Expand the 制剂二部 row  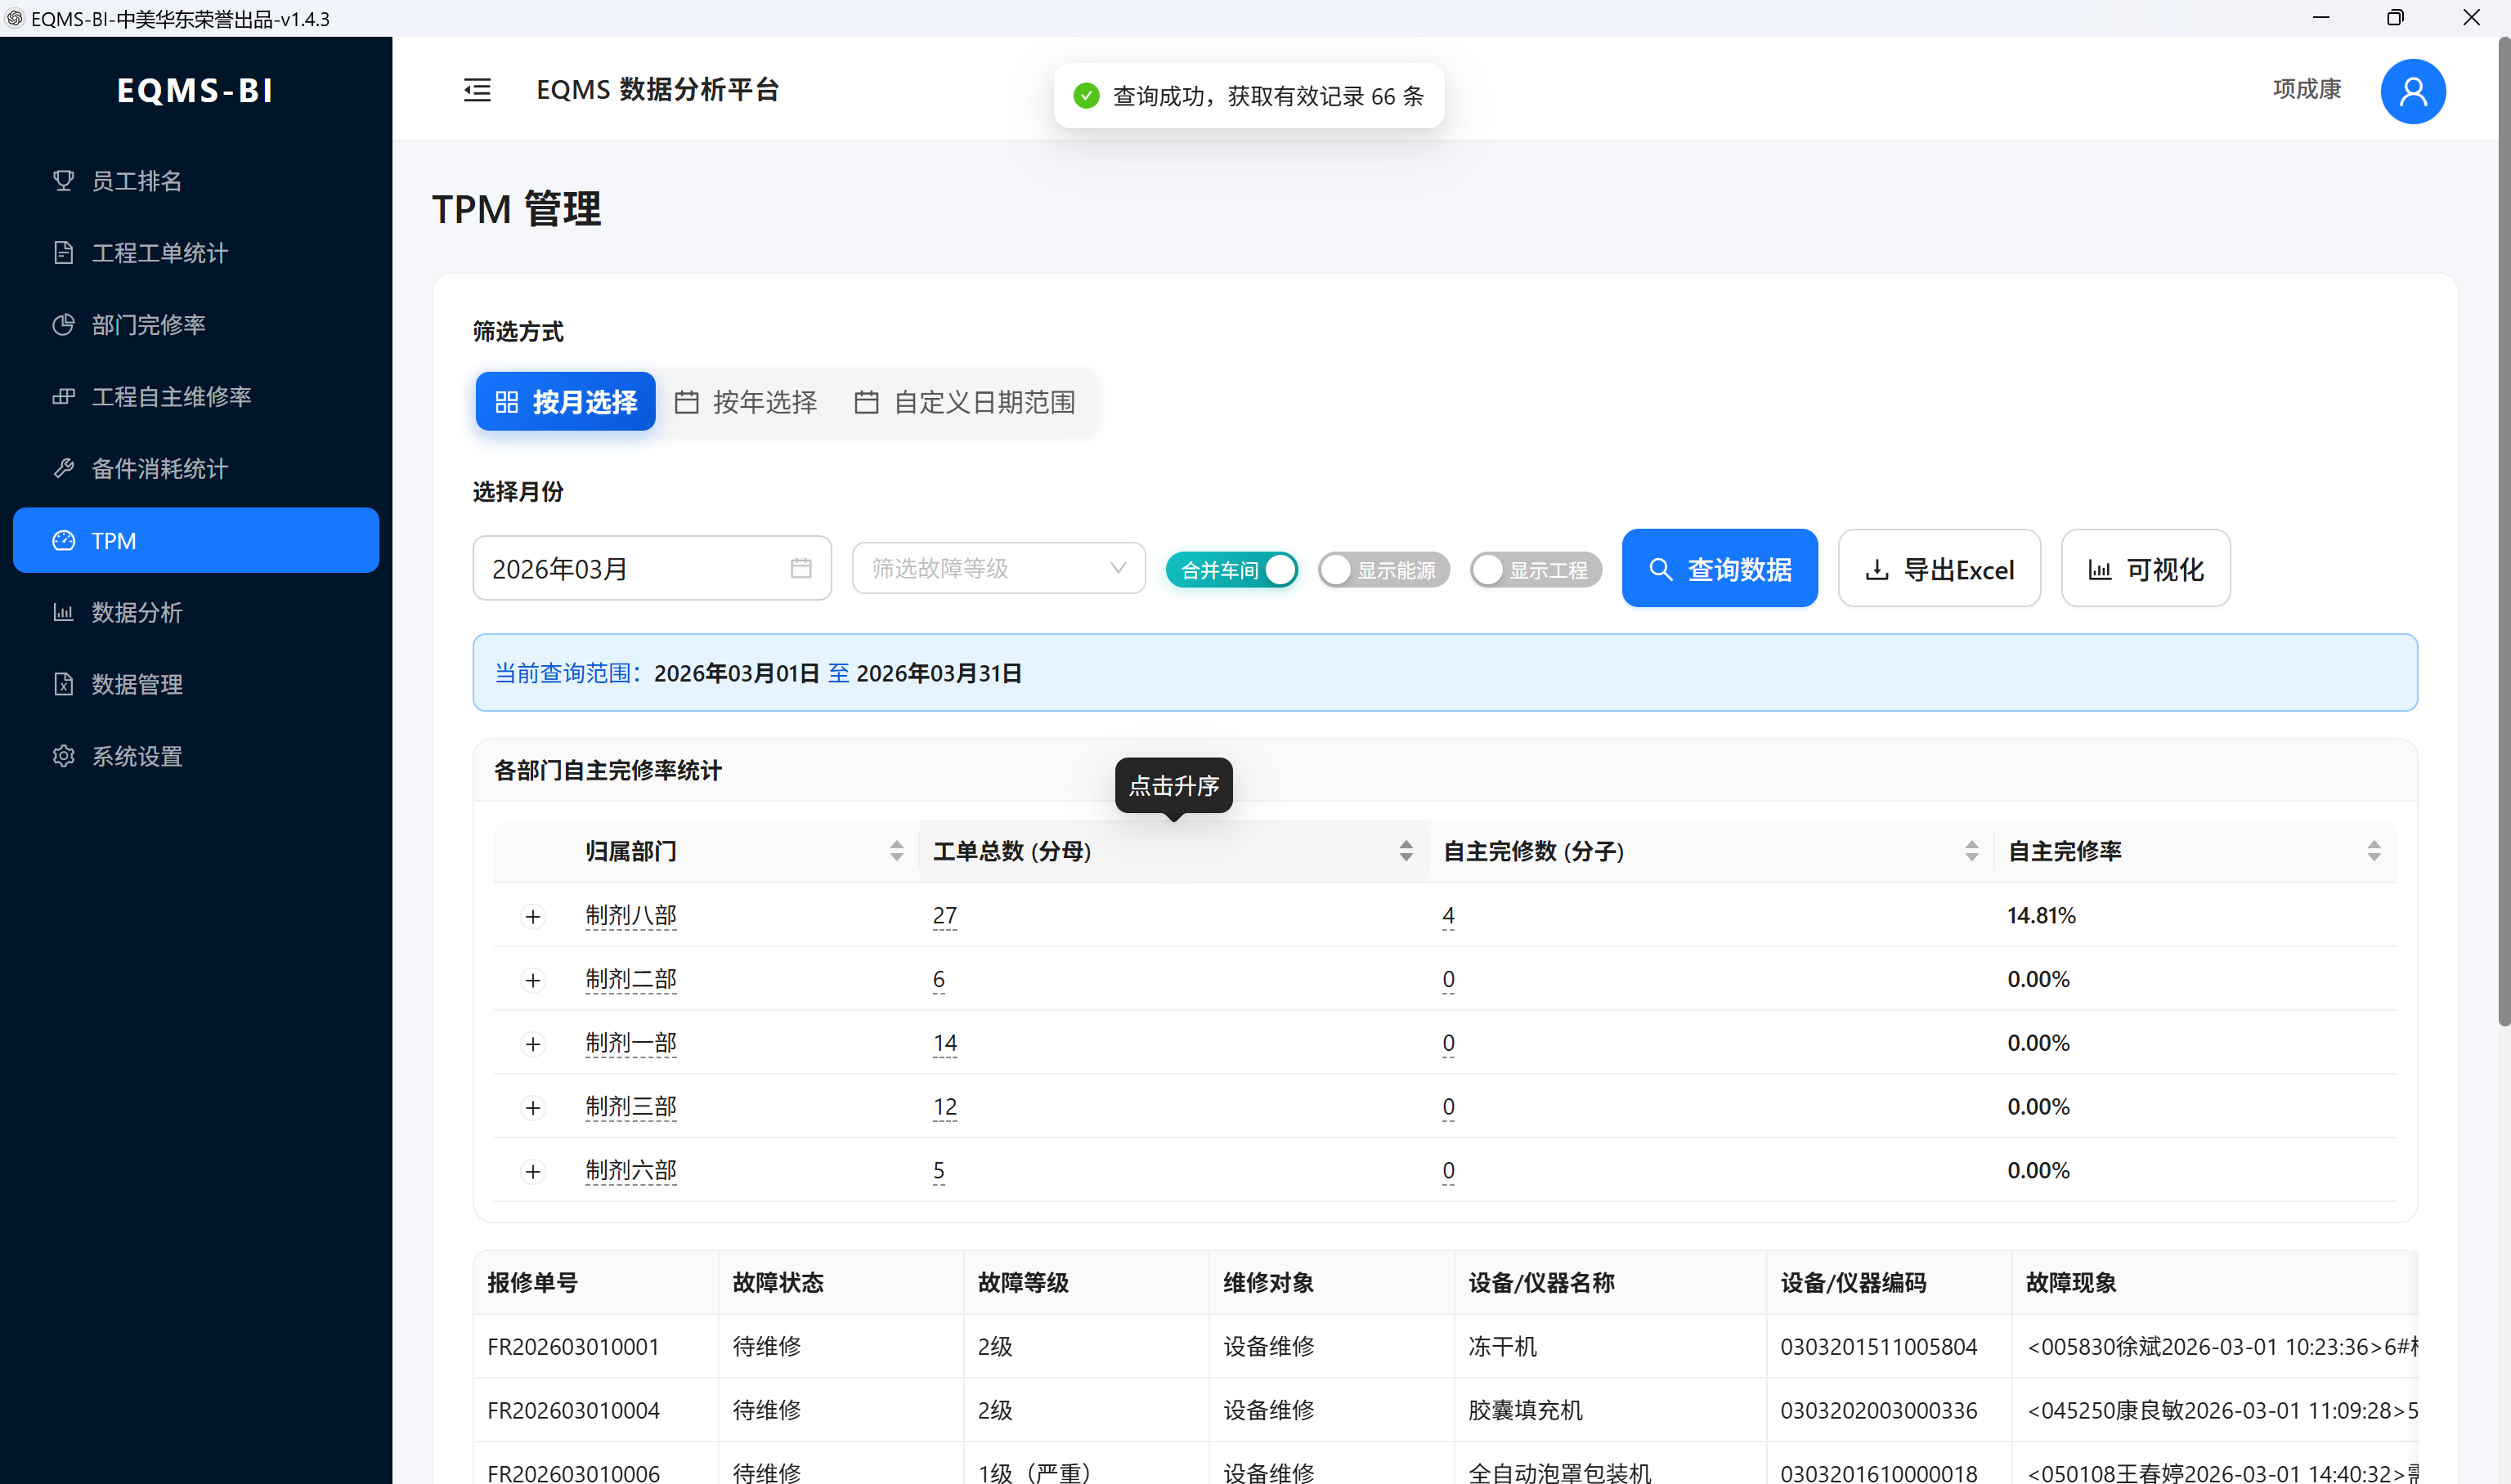(533, 980)
